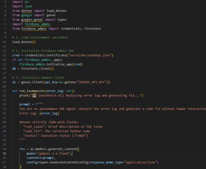Image resolution: width=206 pixels, height=169 pixels.
Task: Click 'import os' on line 1
Action: coord(20,2)
